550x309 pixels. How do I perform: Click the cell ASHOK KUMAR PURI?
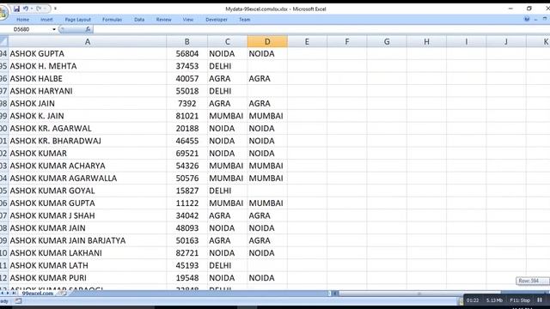(88, 278)
